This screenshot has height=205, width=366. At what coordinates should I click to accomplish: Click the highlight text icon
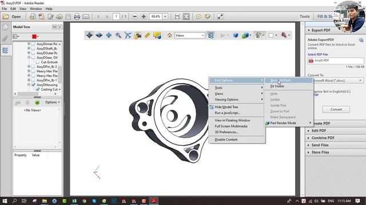pyautogui.click(x=207, y=17)
